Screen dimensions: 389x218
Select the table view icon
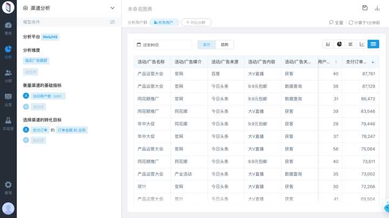(373, 44)
